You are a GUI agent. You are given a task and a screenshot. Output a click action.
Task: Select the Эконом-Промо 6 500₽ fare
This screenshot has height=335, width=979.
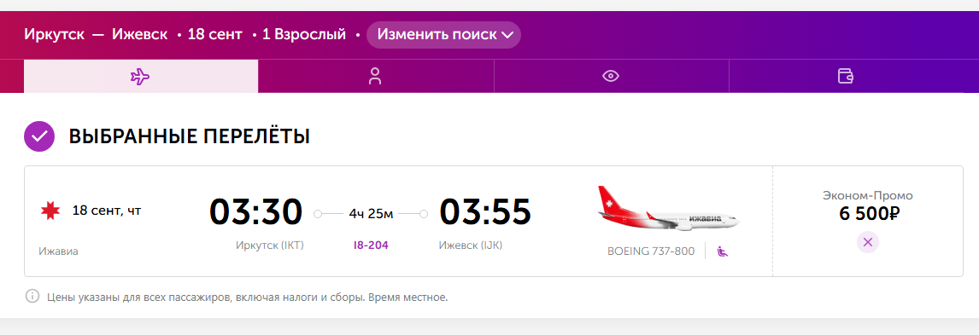click(868, 205)
